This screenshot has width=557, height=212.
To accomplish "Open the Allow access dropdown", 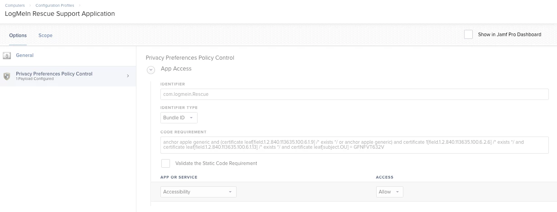I will [x=390, y=192].
